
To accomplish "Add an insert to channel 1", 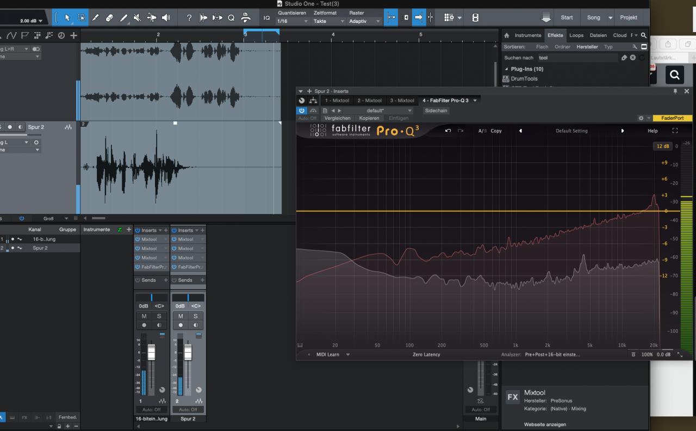I will click(165, 230).
